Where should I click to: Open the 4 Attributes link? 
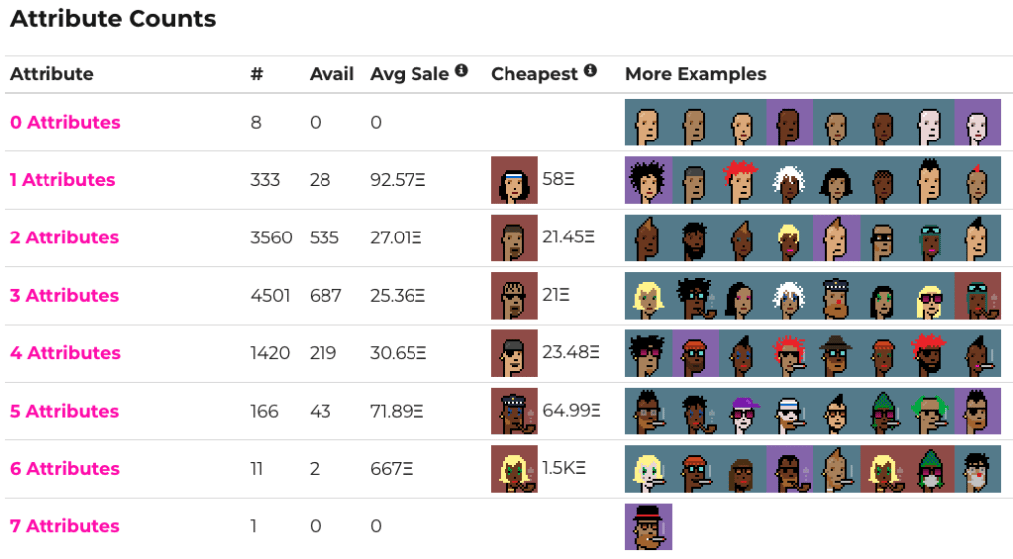point(65,353)
